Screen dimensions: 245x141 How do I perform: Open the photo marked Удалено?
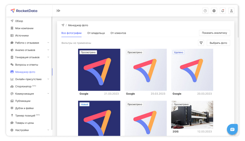click(192, 70)
